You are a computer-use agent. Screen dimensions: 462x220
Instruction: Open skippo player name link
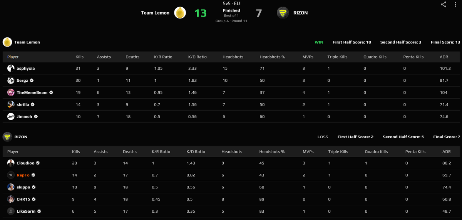coord(23,187)
